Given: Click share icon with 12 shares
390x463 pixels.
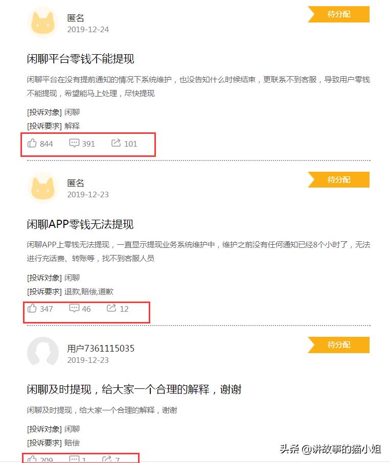Looking at the screenshot, I should pos(111,308).
